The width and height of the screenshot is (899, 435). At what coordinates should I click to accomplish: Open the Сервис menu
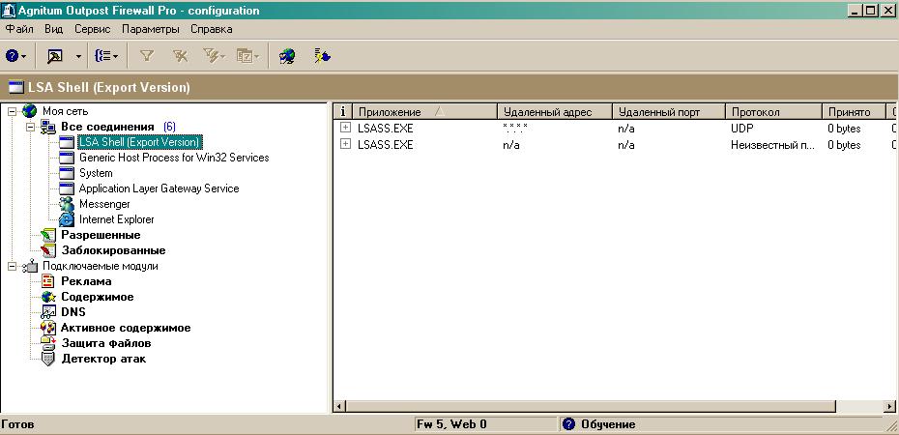pos(92,29)
